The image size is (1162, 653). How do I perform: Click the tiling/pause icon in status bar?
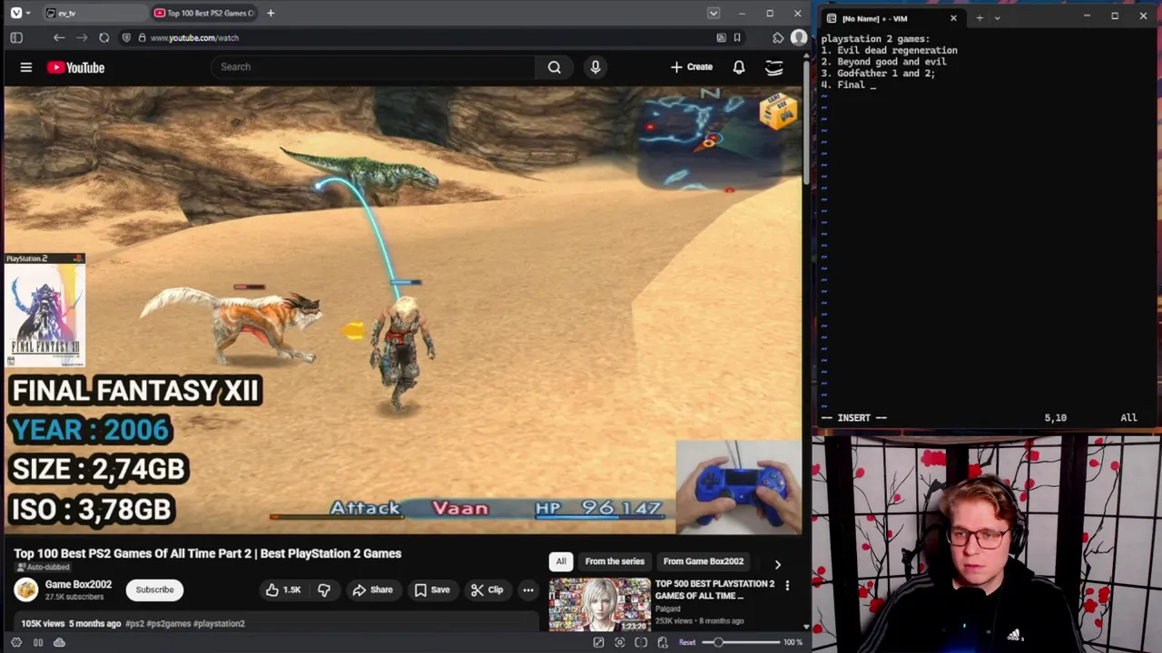[x=38, y=642]
